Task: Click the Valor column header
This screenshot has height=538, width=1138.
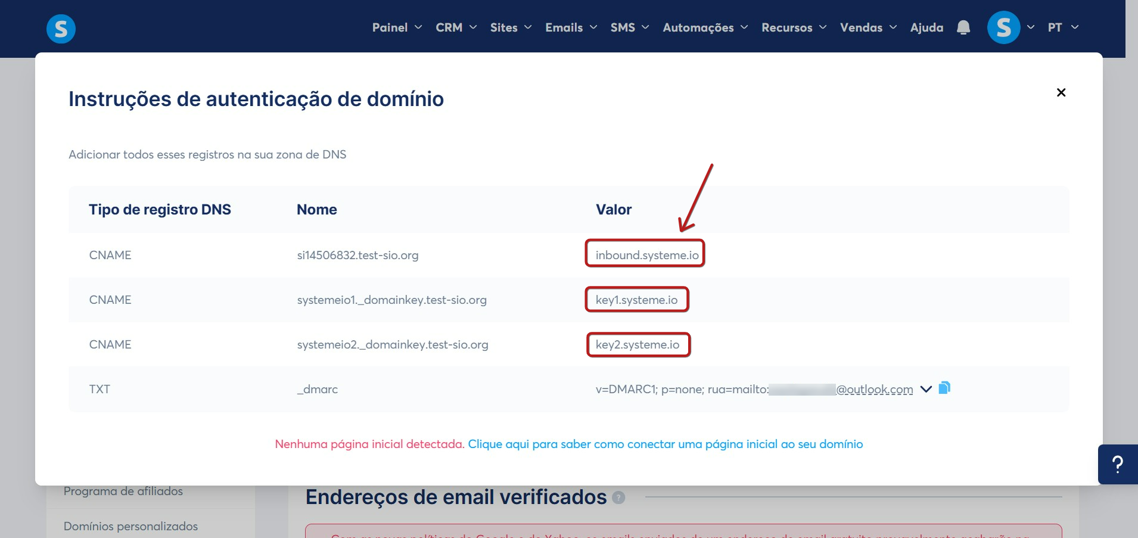Action: (x=614, y=210)
